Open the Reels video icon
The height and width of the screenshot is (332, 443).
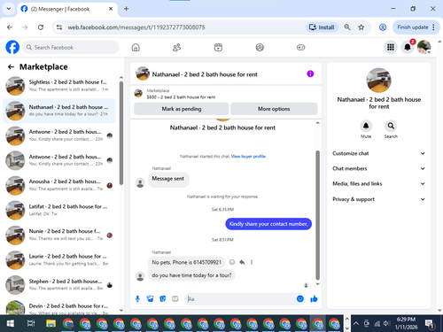[x=218, y=47]
